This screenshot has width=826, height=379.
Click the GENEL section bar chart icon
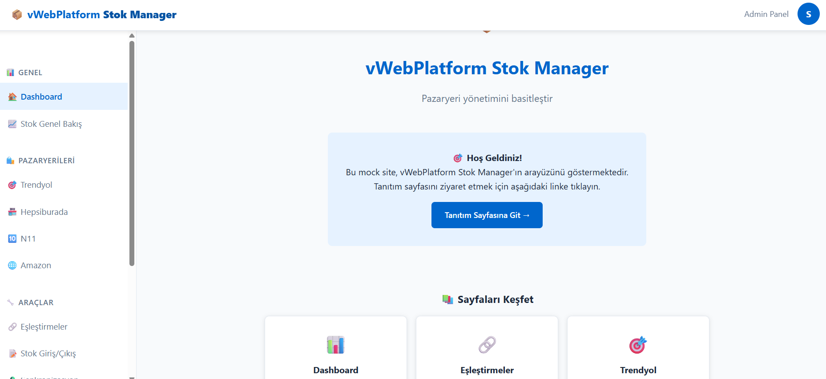11,73
